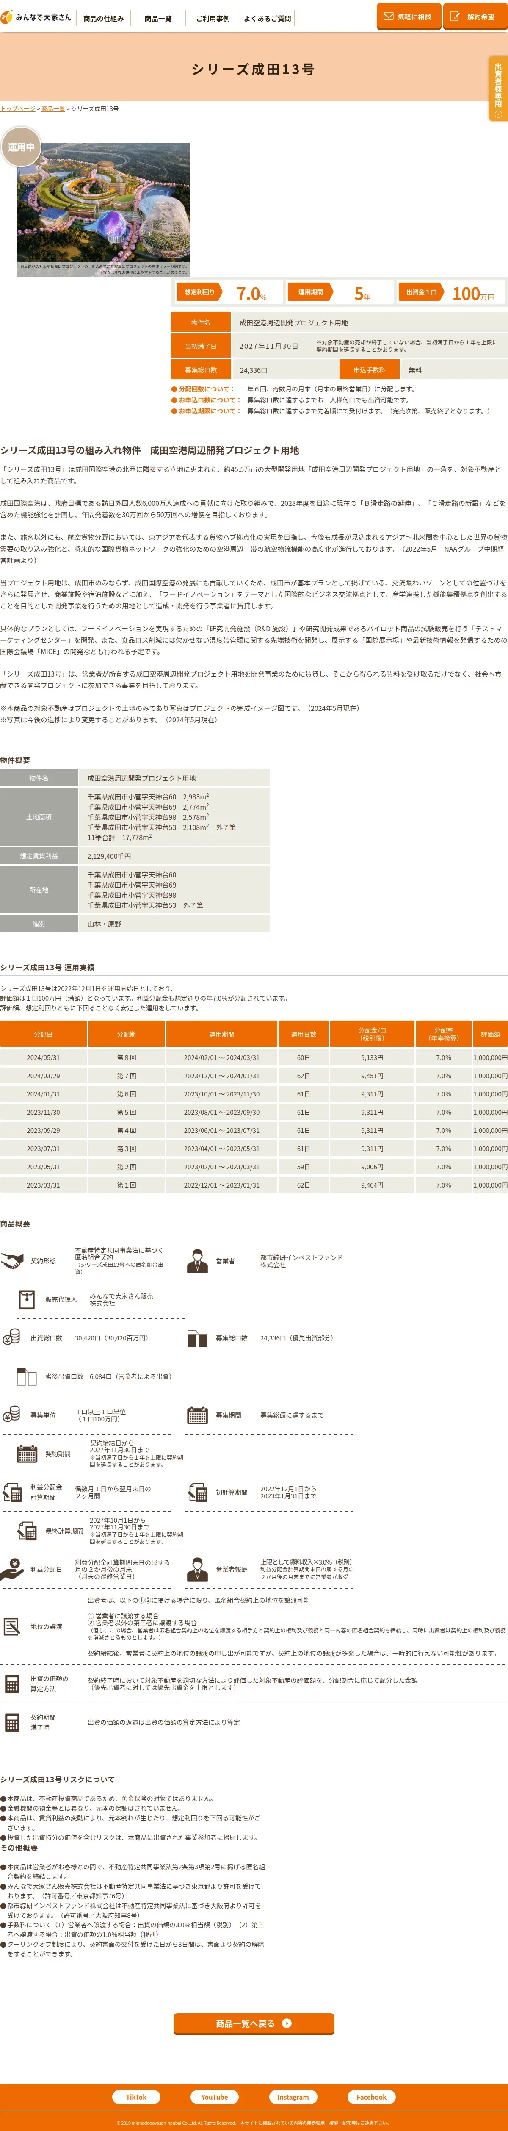Click the handshake icon beside 契約形態
This screenshot has height=2131, width=508.
click(11, 1261)
